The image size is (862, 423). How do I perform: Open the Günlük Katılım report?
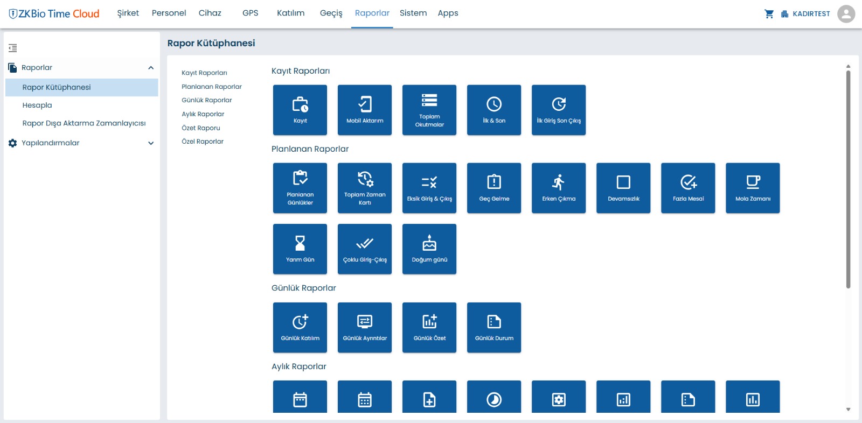point(300,327)
